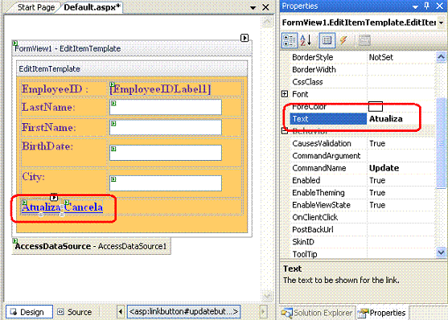Click the tag navigator left arrow
This screenshot has height=320, width=448.
(121, 311)
